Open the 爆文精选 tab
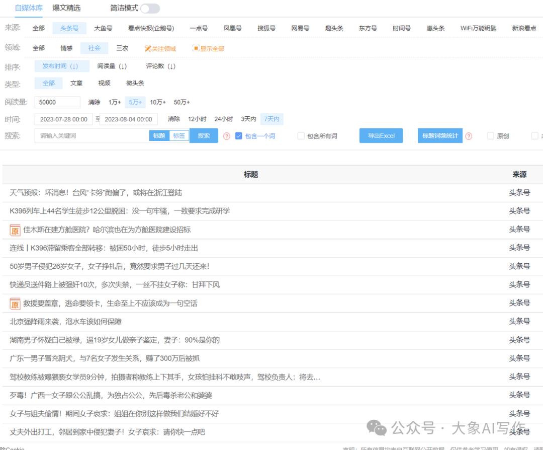This screenshot has width=543, height=450. coord(66,8)
